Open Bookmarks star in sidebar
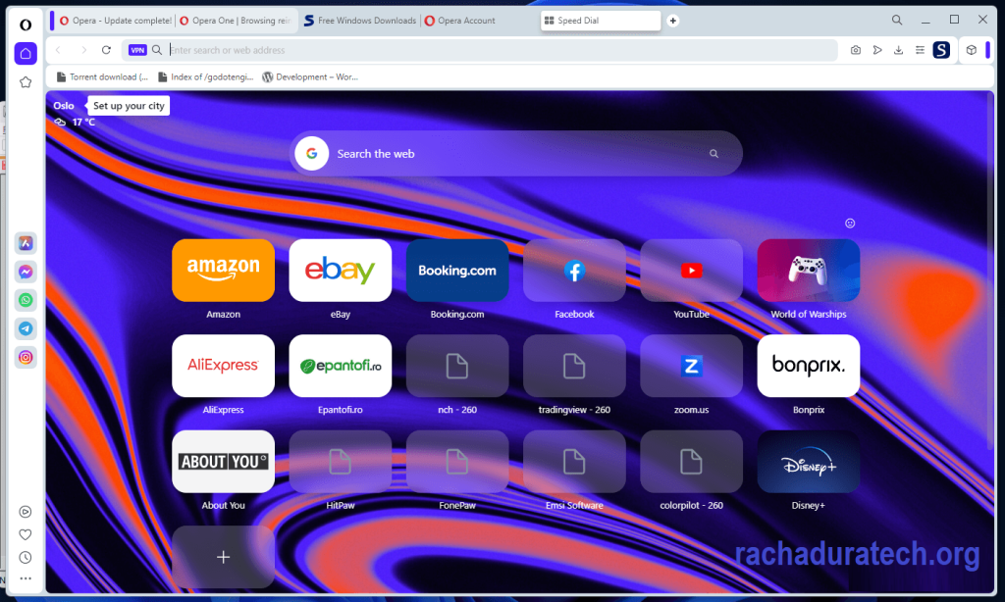This screenshot has height=602, width=1005. coord(26,82)
